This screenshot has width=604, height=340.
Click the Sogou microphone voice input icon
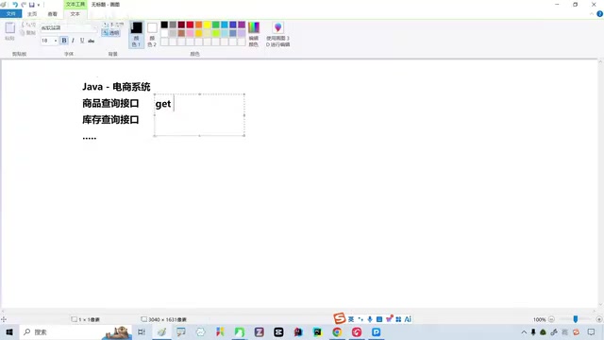370,319
